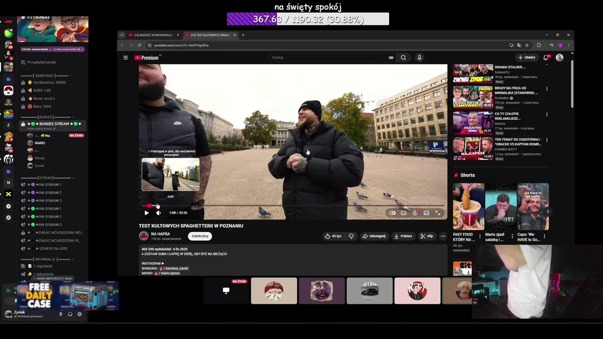The image size is (603, 339).
Task: Dislike the video with thumbs down
Action: (x=351, y=236)
